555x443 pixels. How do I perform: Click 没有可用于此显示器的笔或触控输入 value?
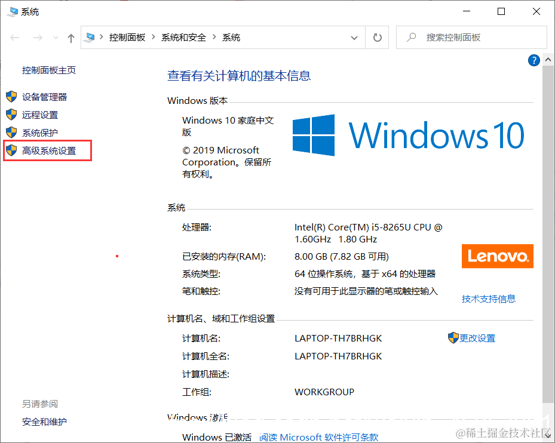[x=366, y=291]
